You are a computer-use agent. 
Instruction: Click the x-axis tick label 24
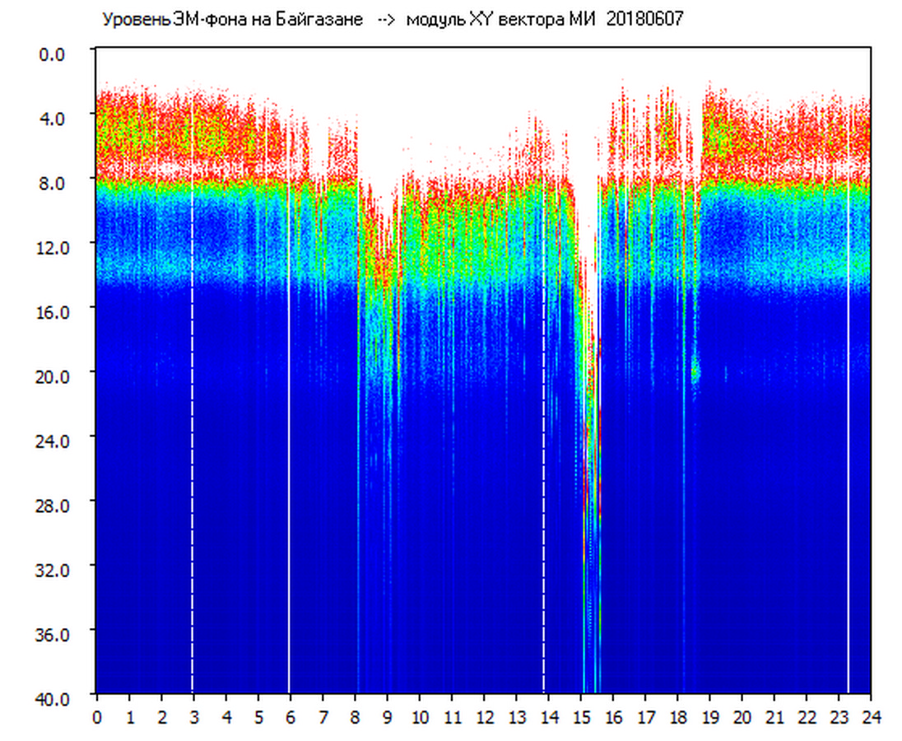point(871,717)
